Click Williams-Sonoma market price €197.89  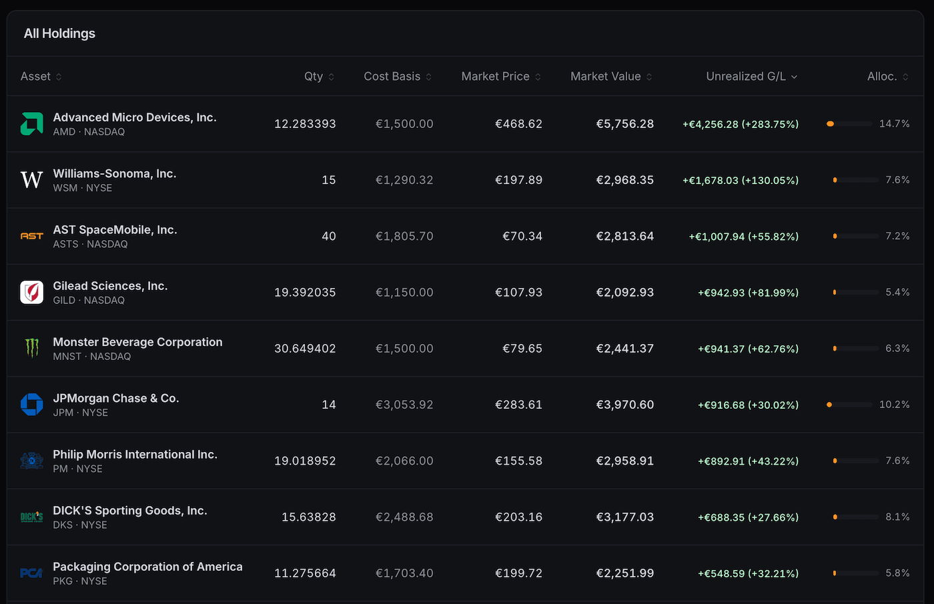coord(518,180)
